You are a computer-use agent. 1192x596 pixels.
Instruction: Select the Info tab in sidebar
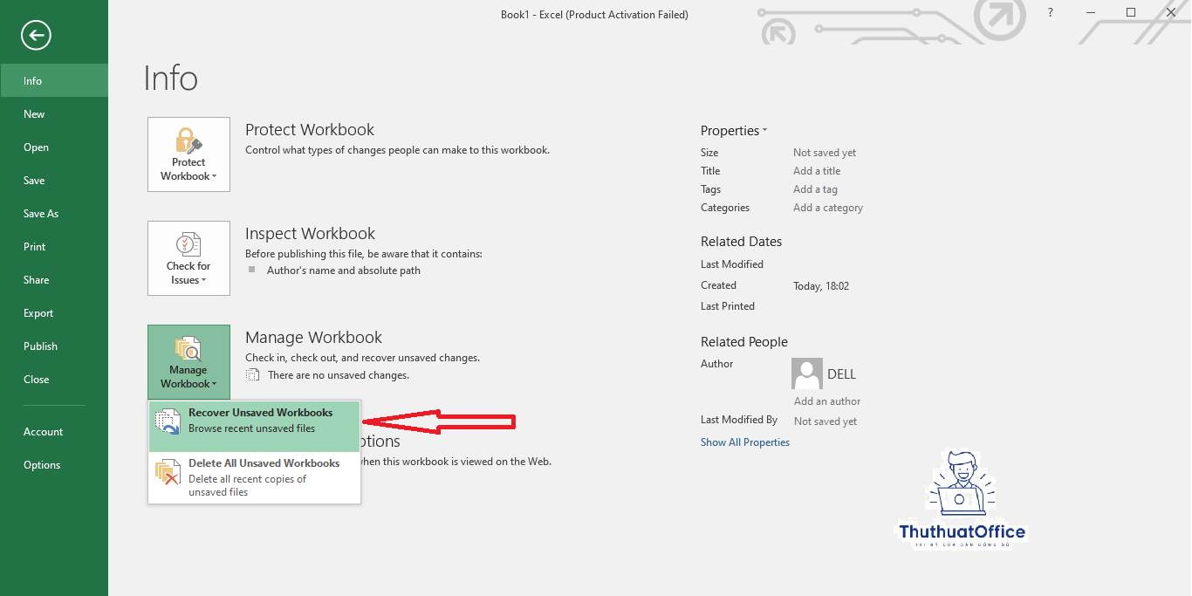point(54,80)
